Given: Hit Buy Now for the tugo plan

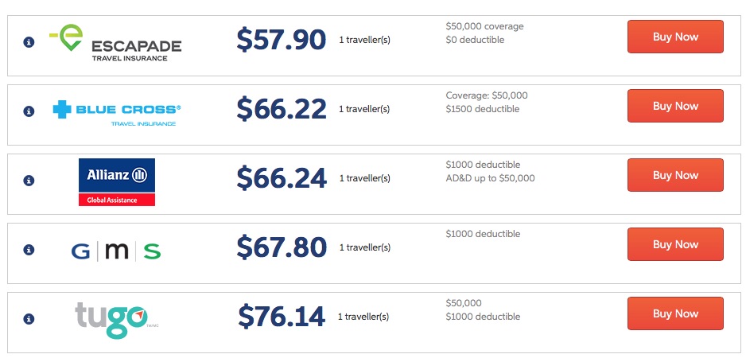Looking at the screenshot, I should [675, 313].
